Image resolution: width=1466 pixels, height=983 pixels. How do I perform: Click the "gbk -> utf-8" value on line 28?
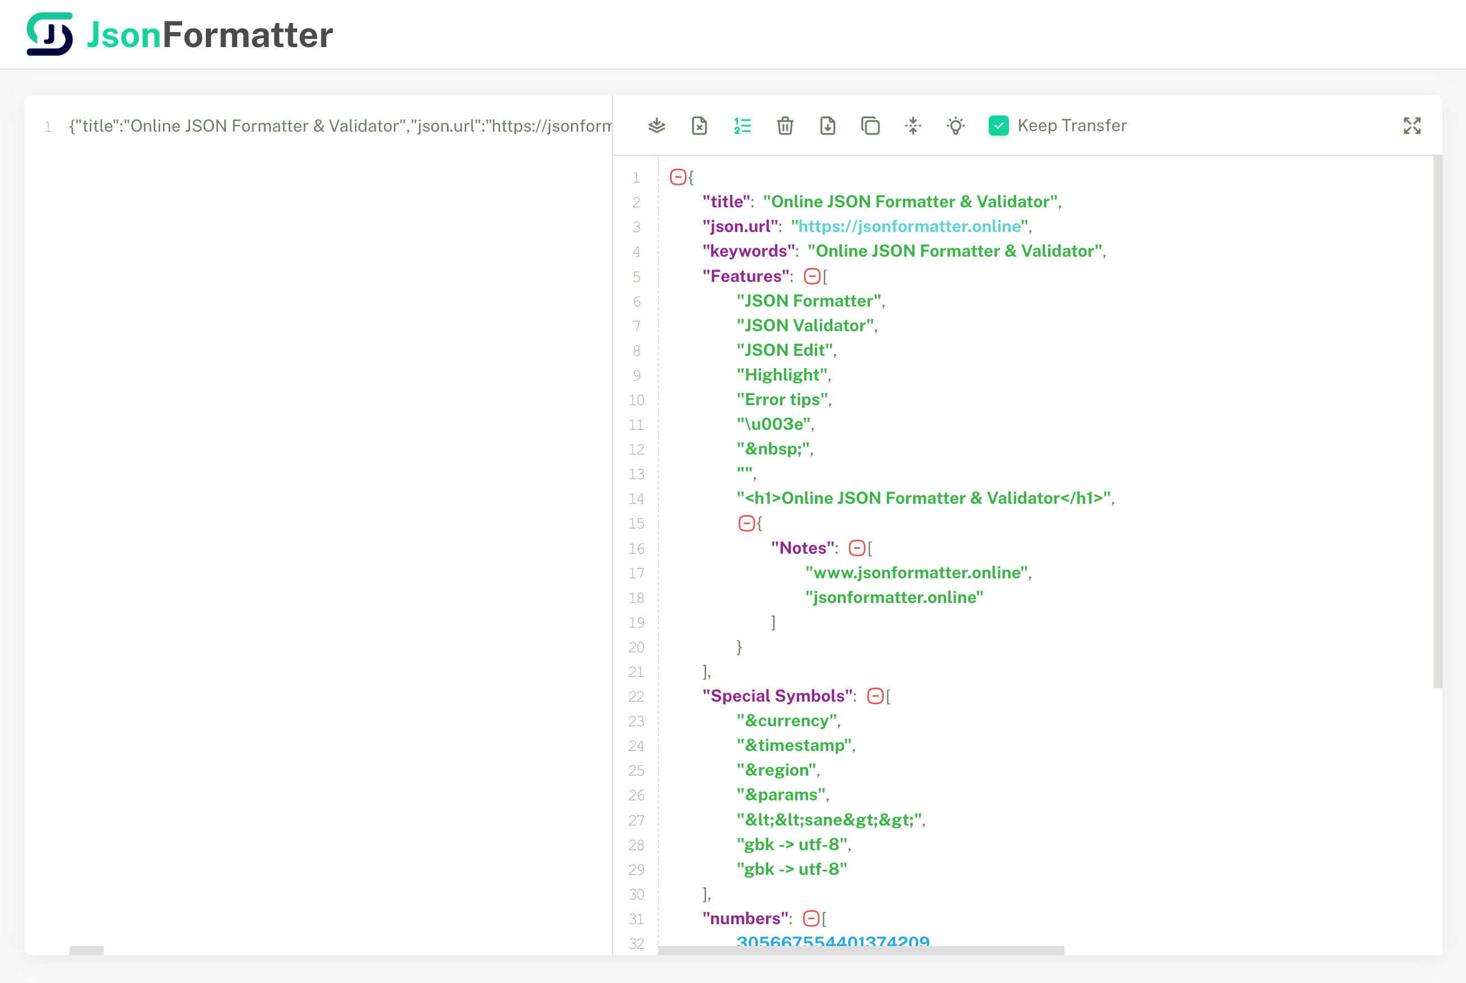pyautogui.click(x=792, y=845)
